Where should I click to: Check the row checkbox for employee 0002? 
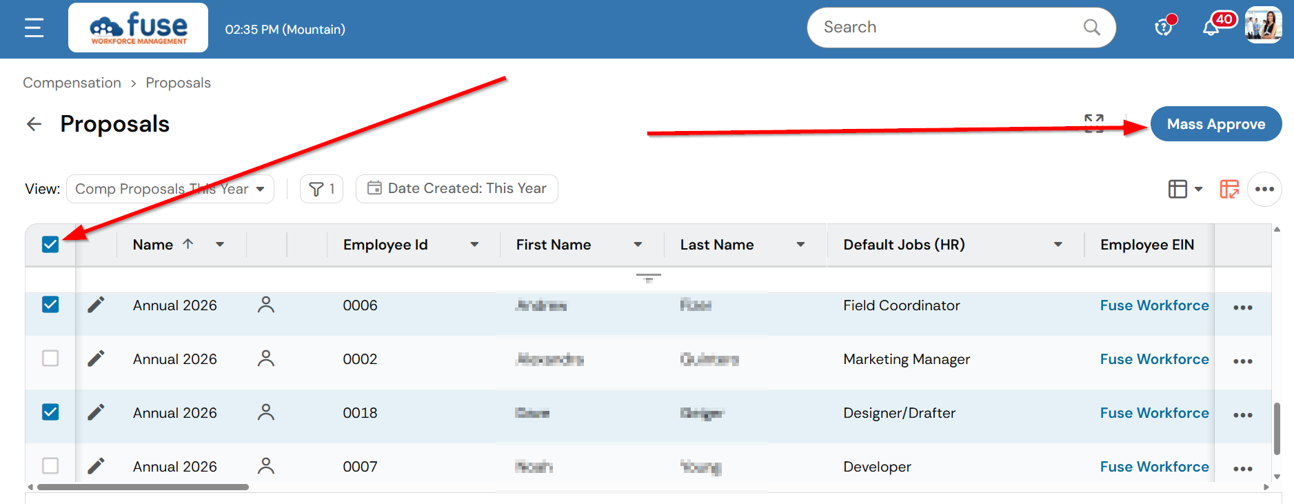[50, 359]
